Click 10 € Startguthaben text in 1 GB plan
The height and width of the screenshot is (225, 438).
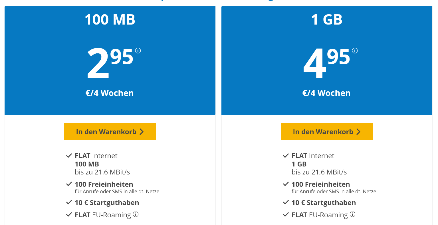pyautogui.click(x=324, y=203)
